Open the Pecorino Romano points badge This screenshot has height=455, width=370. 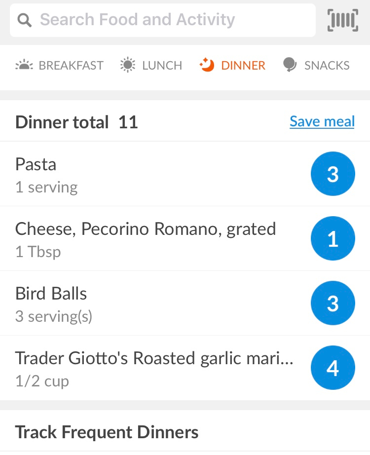coord(333,238)
